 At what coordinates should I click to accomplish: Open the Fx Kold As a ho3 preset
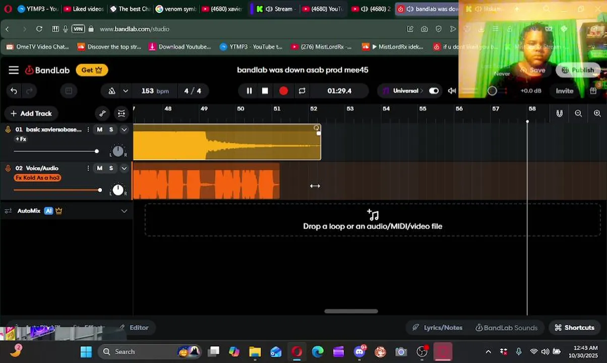[x=37, y=178]
